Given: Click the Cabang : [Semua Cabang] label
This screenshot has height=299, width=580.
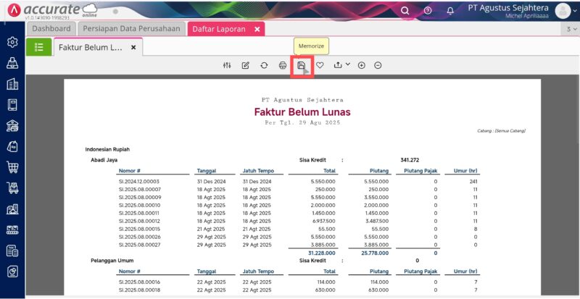Looking at the screenshot, I should 501,131.
